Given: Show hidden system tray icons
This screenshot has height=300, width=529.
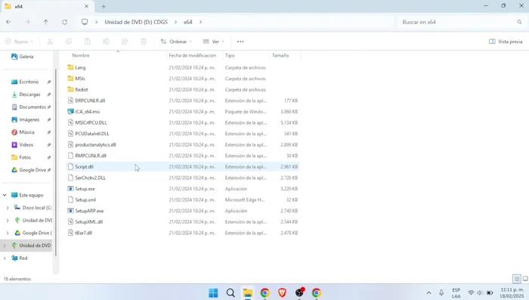Looking at the screenshot, I should pyautogui.click(x=428, y=293).
